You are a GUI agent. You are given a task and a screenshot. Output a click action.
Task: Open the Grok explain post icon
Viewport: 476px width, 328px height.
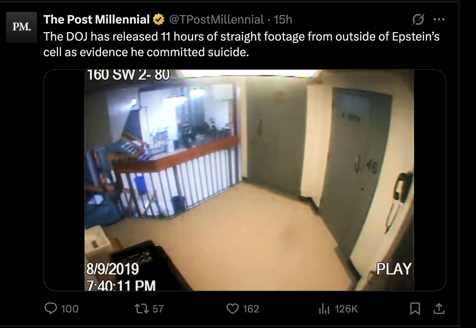click(418, 19)
